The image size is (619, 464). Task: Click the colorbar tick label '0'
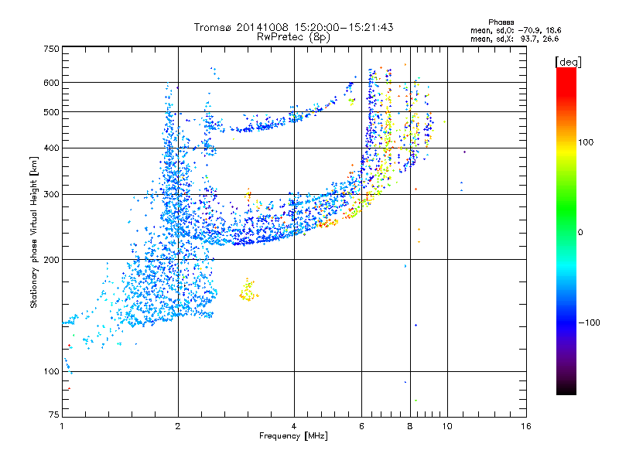click(580, 233)
